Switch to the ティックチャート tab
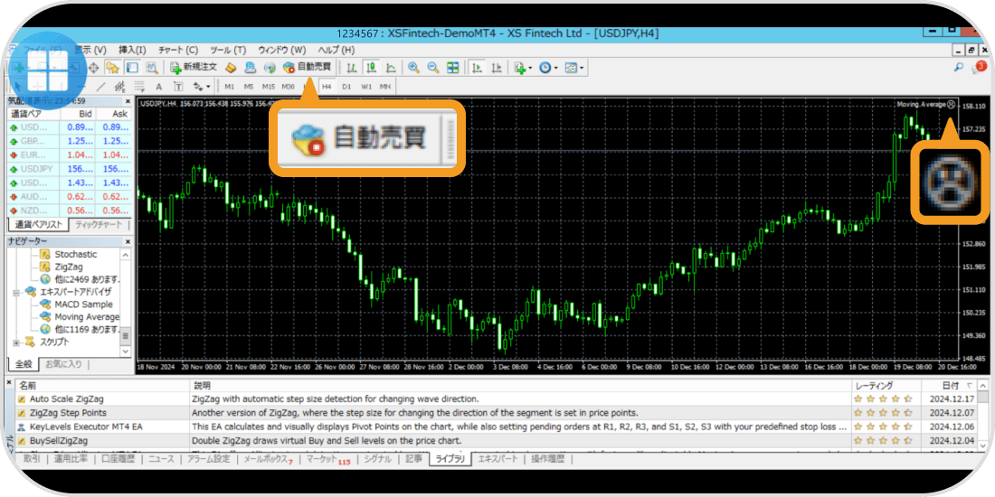This screenshot has width=995, height=497. pos(98,225)
